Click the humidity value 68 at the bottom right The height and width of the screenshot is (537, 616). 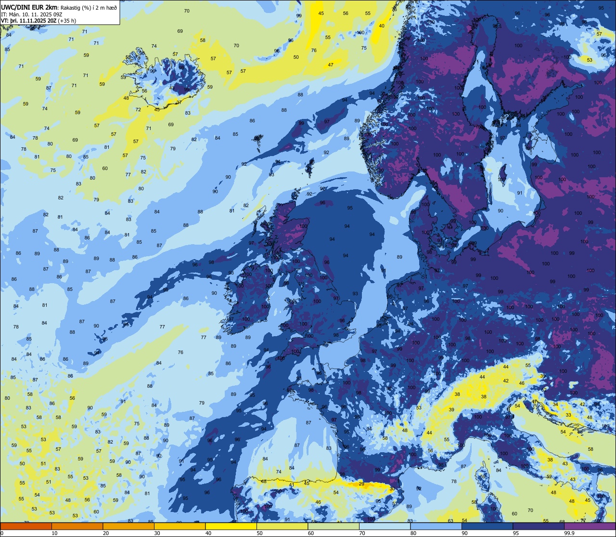click(x=562, y=522)
